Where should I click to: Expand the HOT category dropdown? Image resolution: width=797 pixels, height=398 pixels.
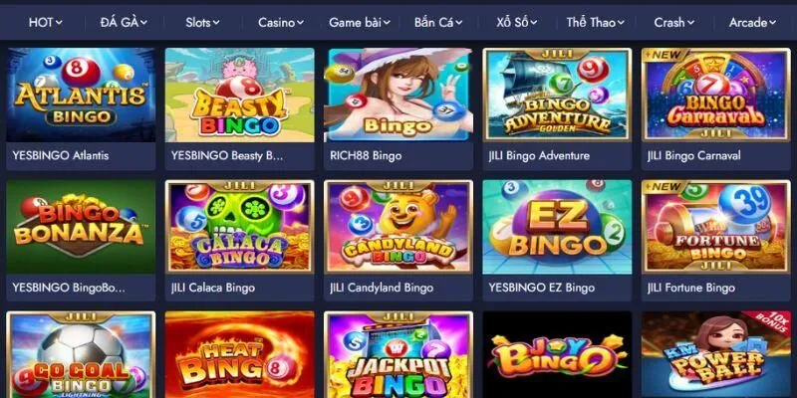(x=45, y=22)
